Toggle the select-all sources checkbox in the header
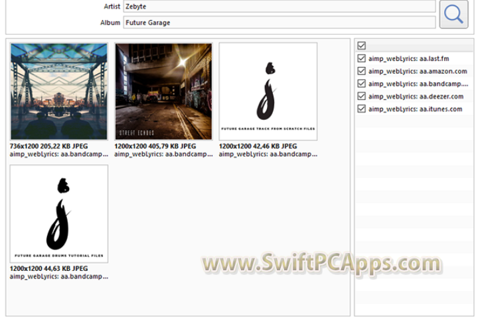Viewport: 478px width, 318px height. pos(361,46)
